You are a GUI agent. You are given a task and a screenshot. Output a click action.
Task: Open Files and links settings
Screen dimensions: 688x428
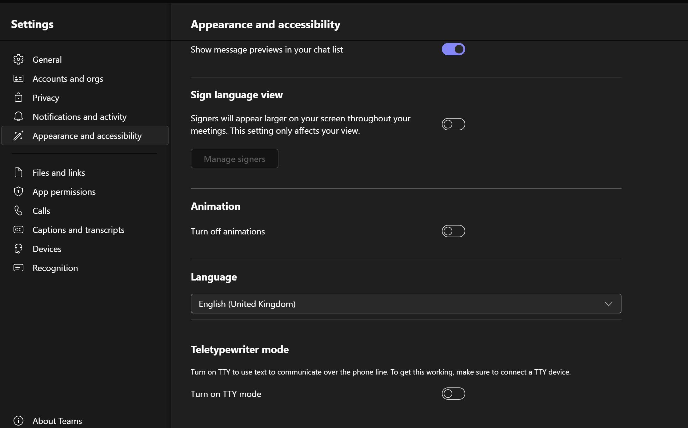coord(59,173)
